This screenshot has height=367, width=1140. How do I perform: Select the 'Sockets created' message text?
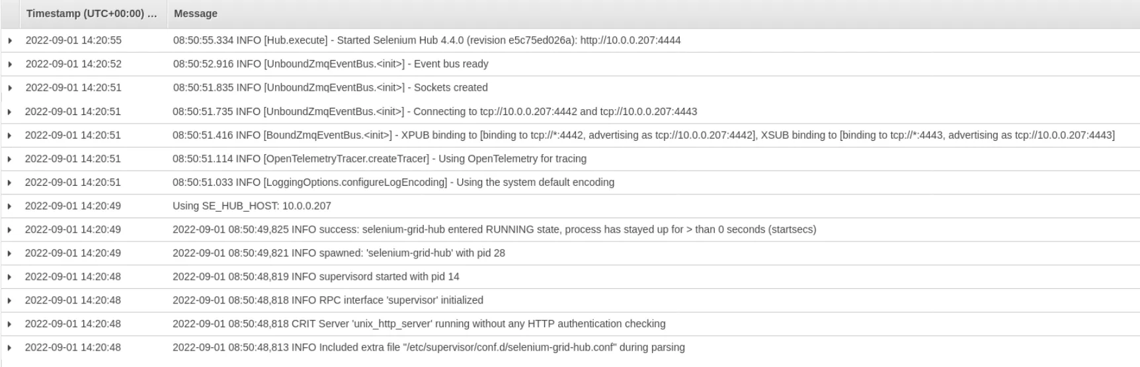[x=331, y=87]
